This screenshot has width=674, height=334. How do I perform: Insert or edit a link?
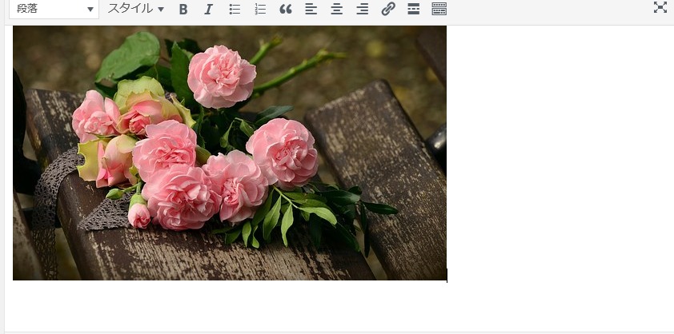(388, 9)
